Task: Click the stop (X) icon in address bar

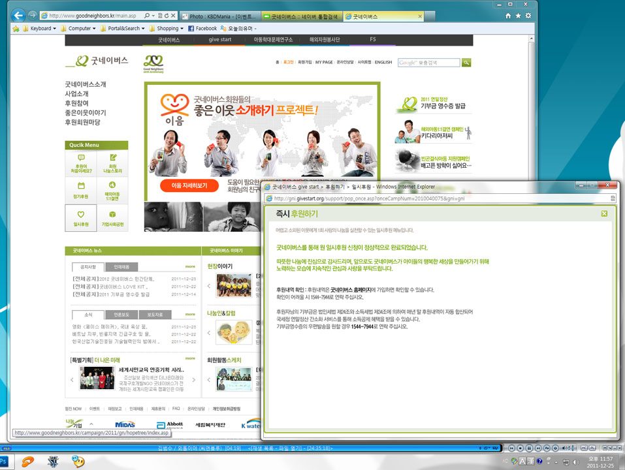Action: click(173, 16)
